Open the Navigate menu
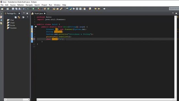 (x=29, y=5)
